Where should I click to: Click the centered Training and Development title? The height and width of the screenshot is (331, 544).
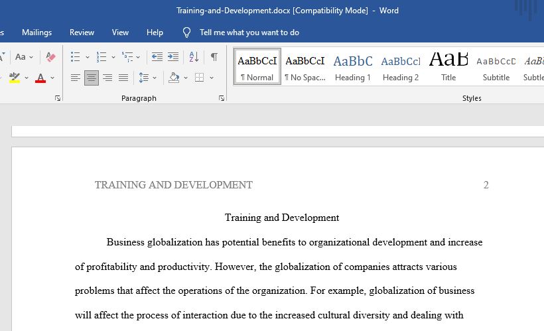pyautogui.click(x=282, y=218)
